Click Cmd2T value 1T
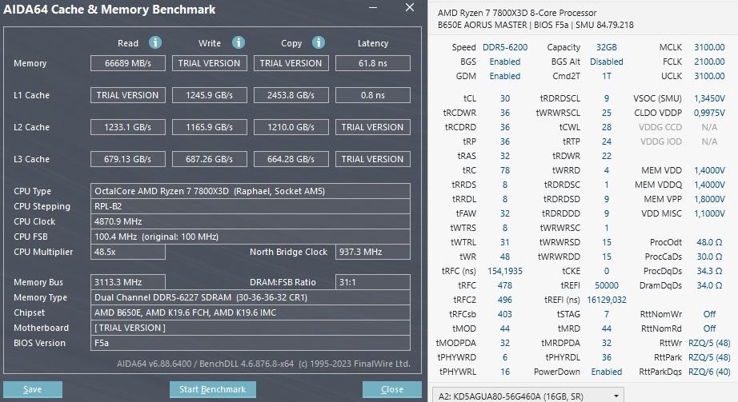The height and width of the screenshot is (402, 738). (x=607, y=76)
